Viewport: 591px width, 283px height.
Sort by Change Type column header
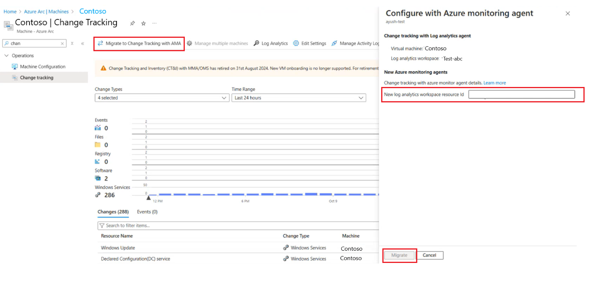[296, 236]
